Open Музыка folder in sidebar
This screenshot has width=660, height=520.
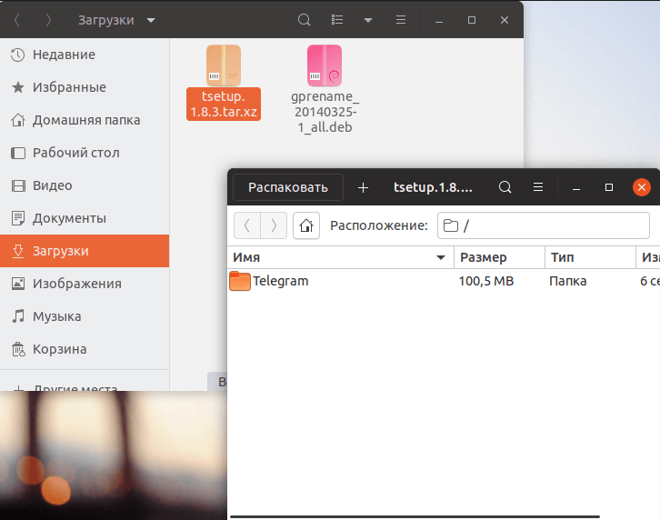[x=85, y=316]
